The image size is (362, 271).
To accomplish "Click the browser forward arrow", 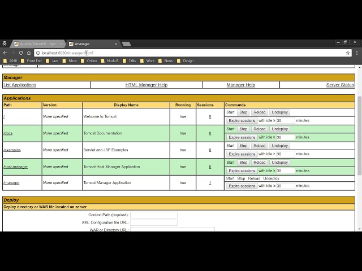I will point(13,53).
